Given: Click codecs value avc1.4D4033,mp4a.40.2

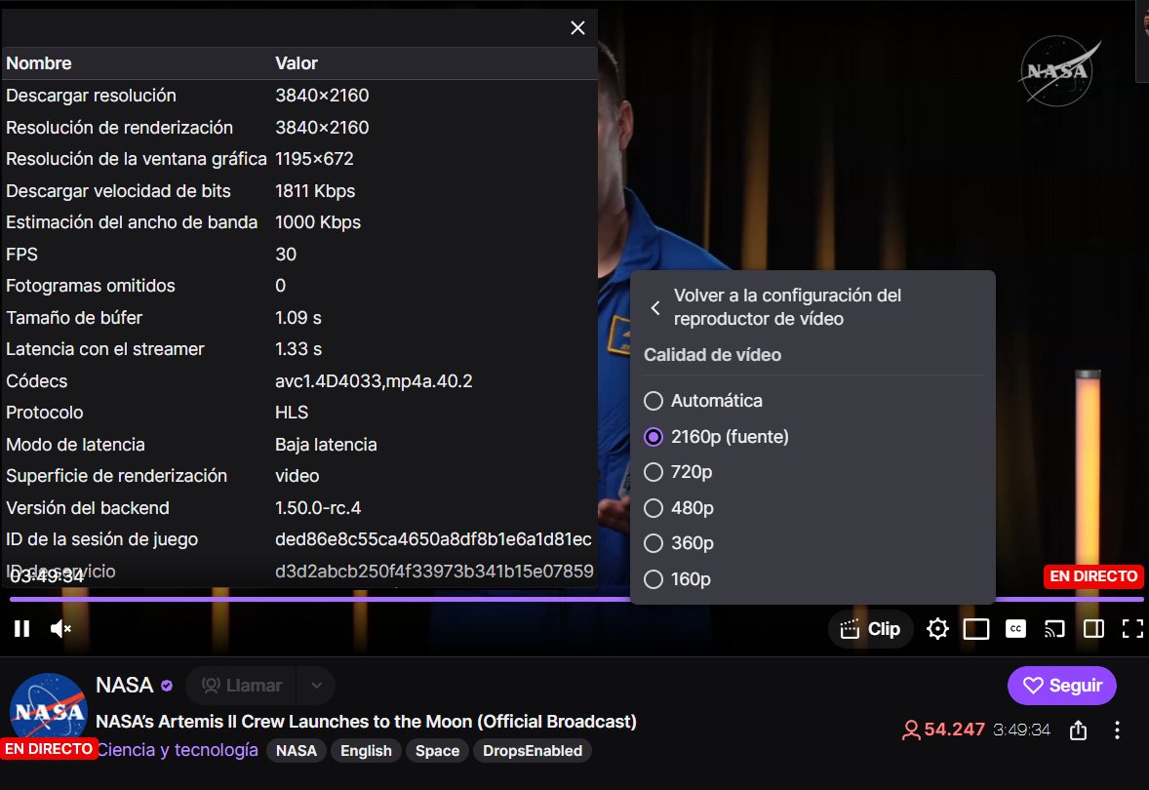Looking at the screenshot, I should [374, 381].
